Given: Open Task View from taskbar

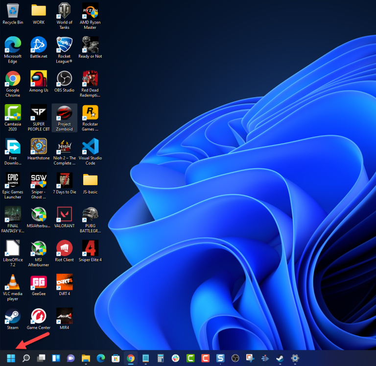Looking at the screenshot, I should 41,358.
